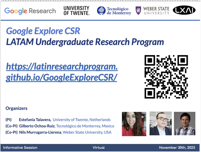Click 'Weber State University, USA' affiliation

coord(87,132)
